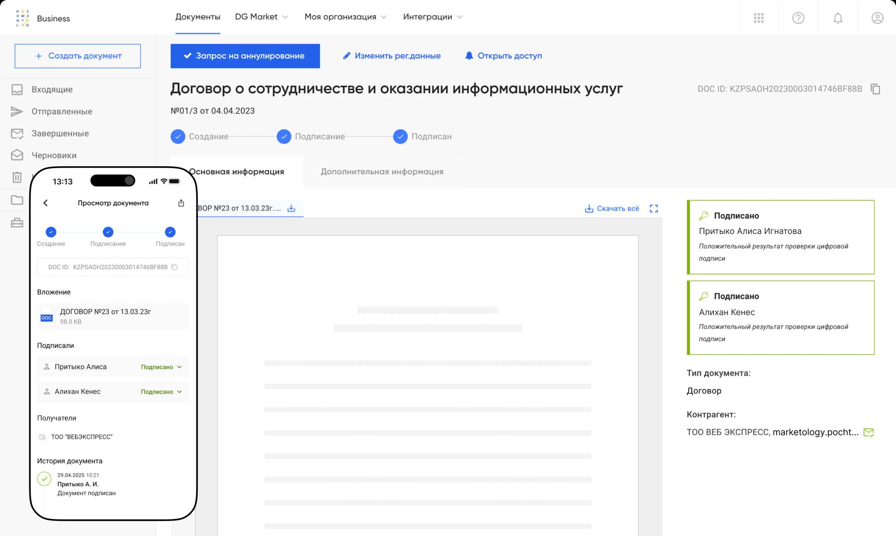Click Создать документ button

point(77,56)
